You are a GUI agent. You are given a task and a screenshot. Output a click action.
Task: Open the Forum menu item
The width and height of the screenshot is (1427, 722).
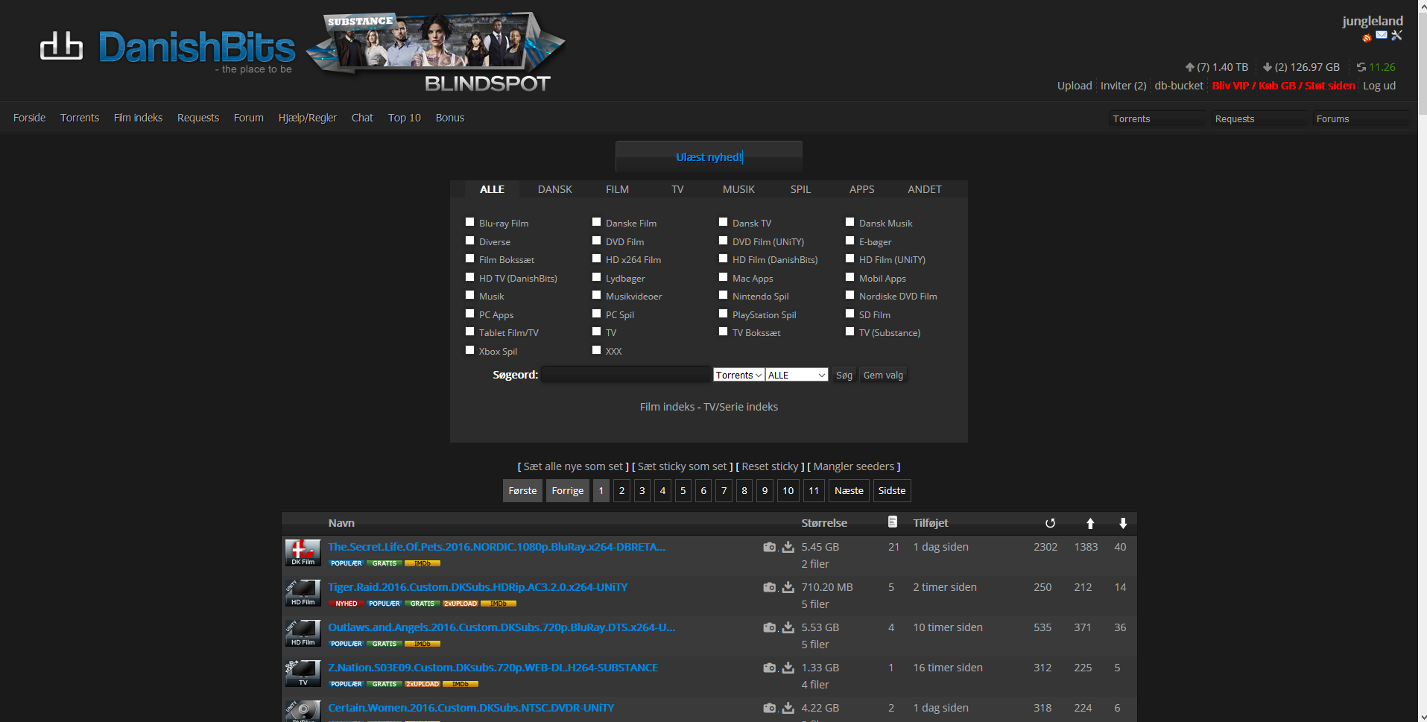pos(248,118)
